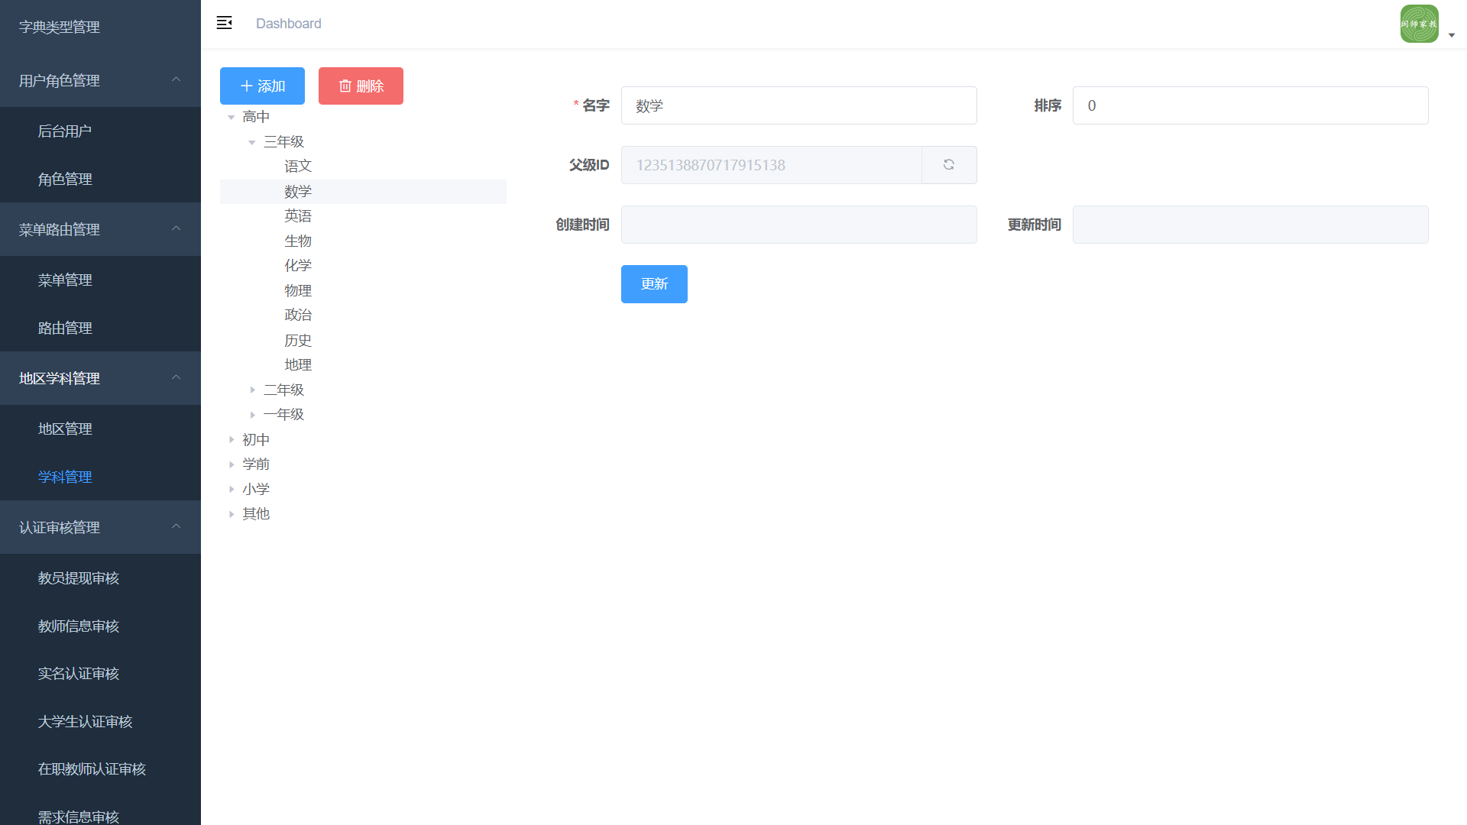Select 英语 in the subject tree
The height and width of the screenshot is (825, 1467).
pyautogui.click(x=298, y=216)
